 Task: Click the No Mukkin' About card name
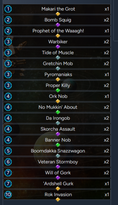pos(58,107)
